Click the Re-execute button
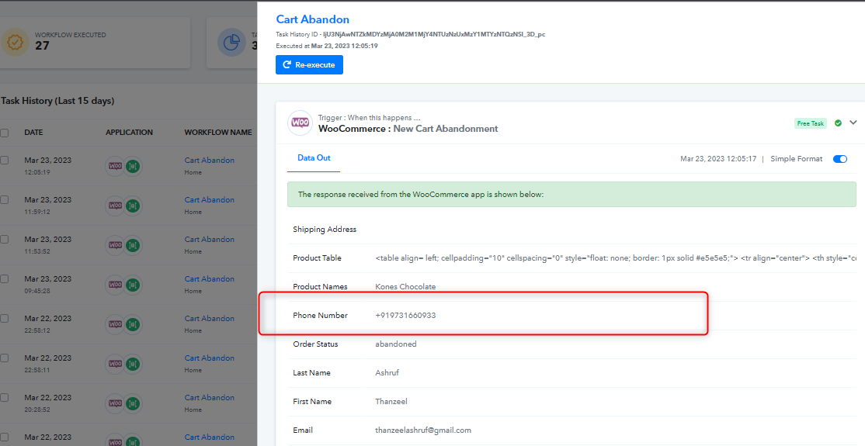This screenshot has height=446, width=865. coord(309,64)
